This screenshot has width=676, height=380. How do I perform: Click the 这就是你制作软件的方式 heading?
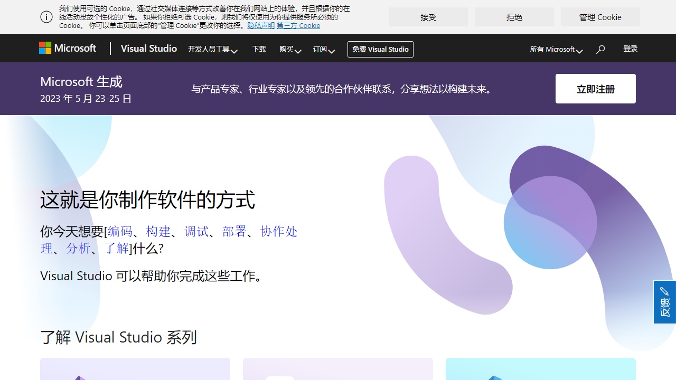coord(147,200)
